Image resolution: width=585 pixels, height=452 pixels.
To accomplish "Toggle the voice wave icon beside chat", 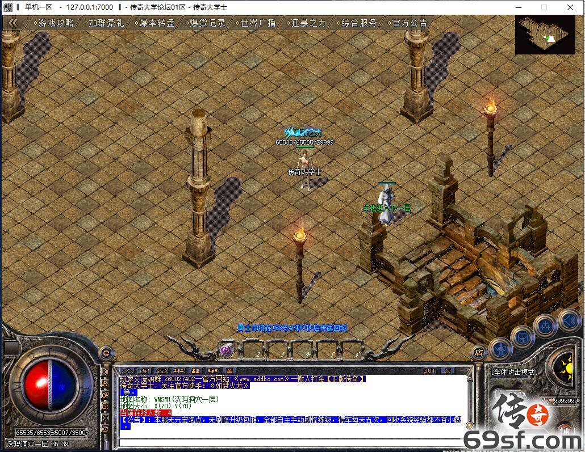I will 105,372.
